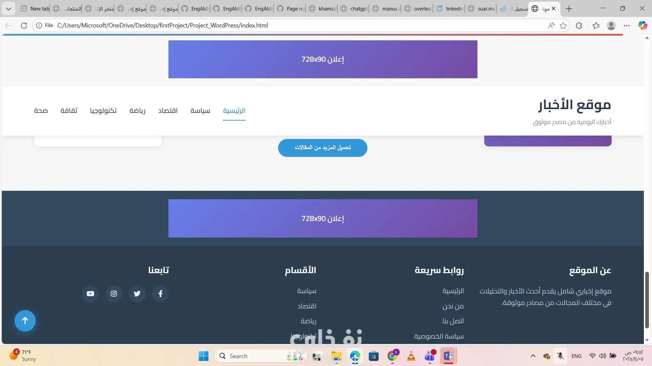The height and width of the screenshot is (366, 652).
Task: Expand the tab search dropdown arrow
Action: pos(8,8)
